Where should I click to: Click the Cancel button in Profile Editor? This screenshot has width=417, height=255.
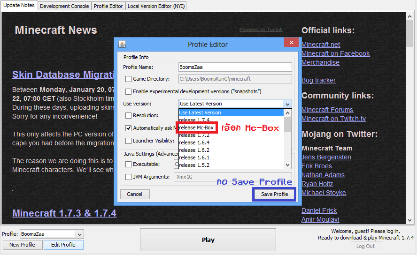point(135,194)
